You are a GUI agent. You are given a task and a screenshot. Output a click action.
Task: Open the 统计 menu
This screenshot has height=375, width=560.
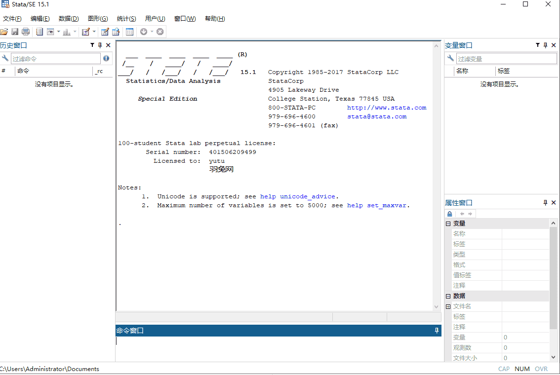coord(126,19)
